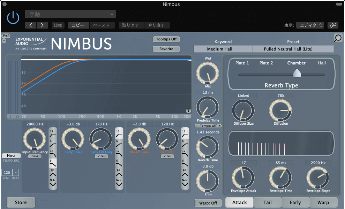Viewport: 345px width, 209px height.
Task: Select 6 dB low-pass on early filter
Action: (x=119, y=163)
